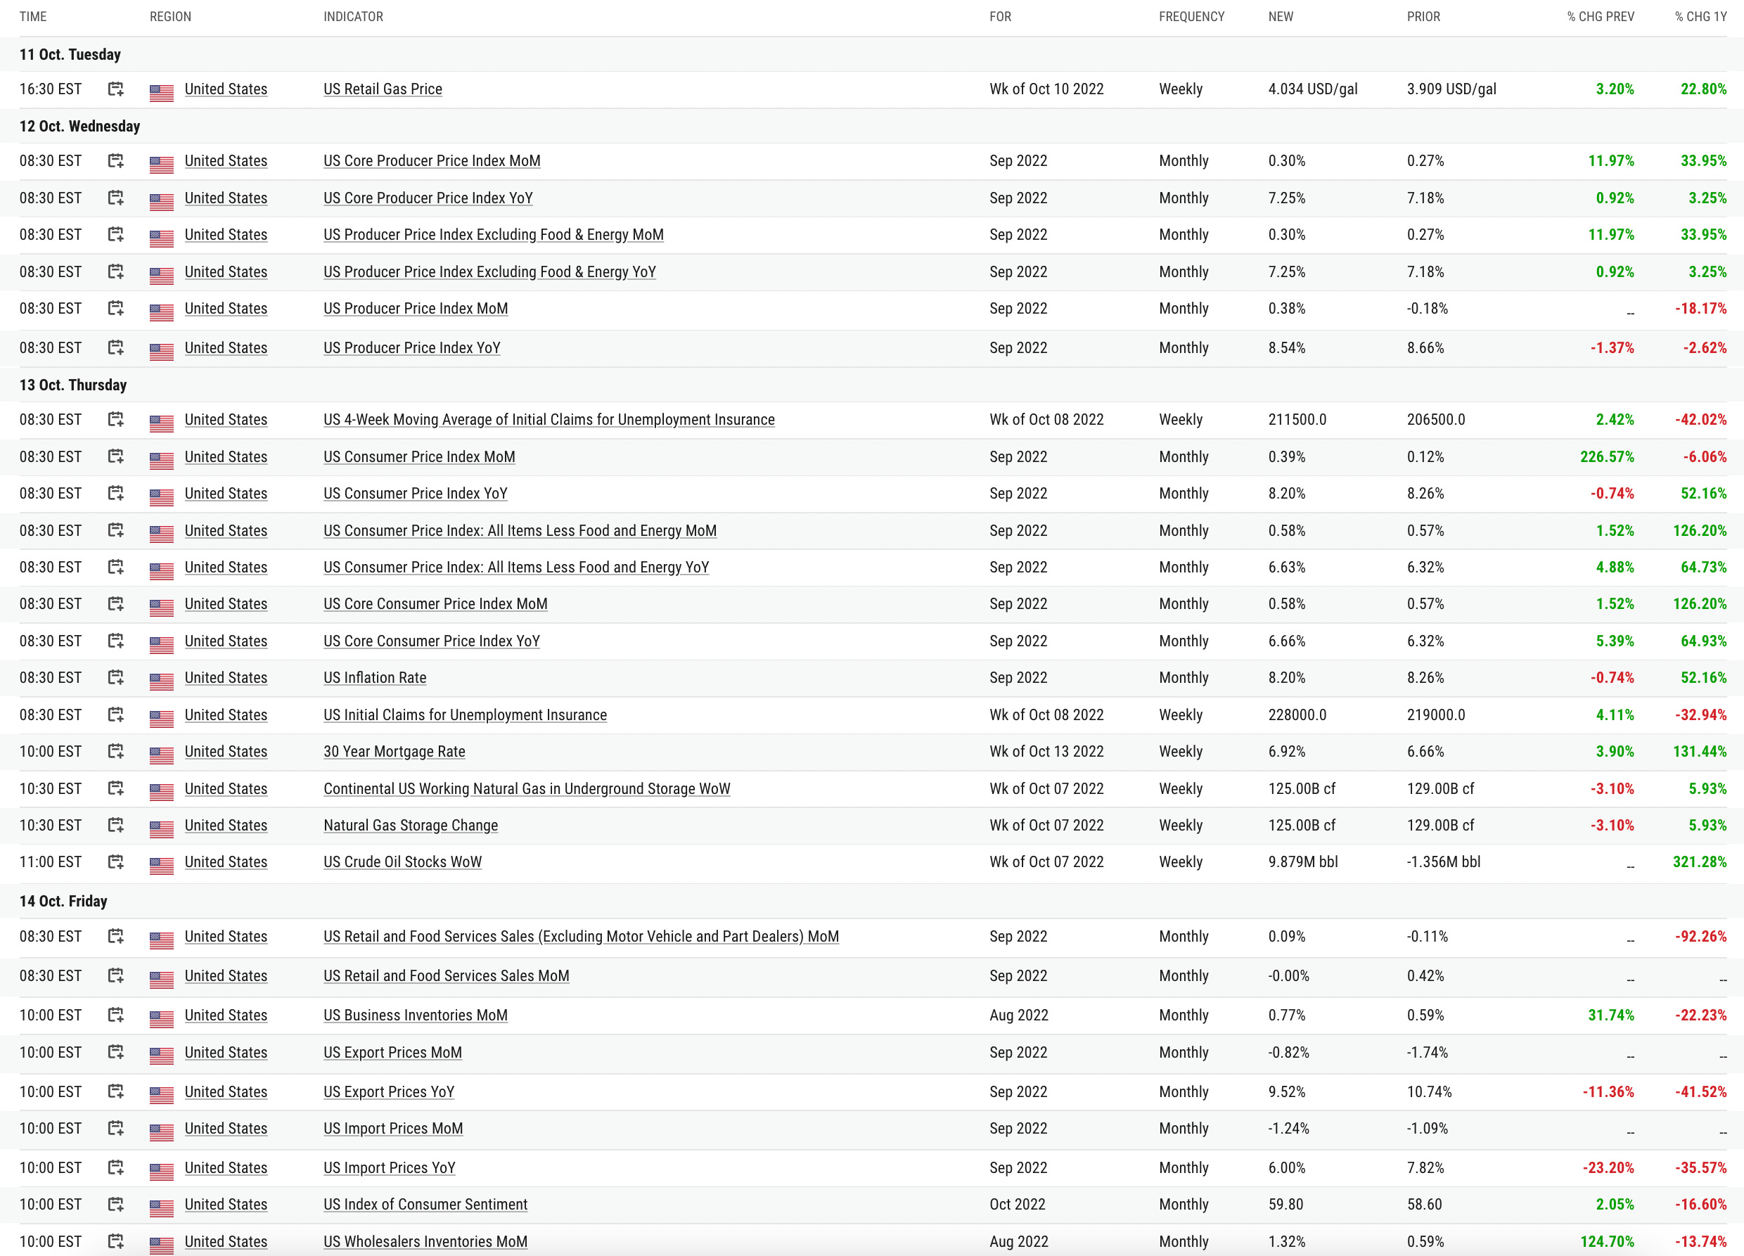This screenshot has height=1256, width=1744.
Task: Add US Producer Price Index MoM to calendar
Action: (115, 309)
